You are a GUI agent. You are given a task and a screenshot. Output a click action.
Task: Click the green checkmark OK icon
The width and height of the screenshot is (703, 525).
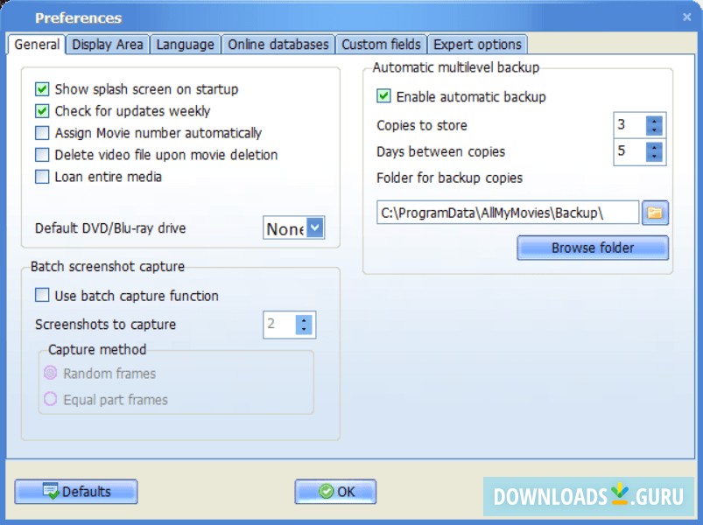326,491
